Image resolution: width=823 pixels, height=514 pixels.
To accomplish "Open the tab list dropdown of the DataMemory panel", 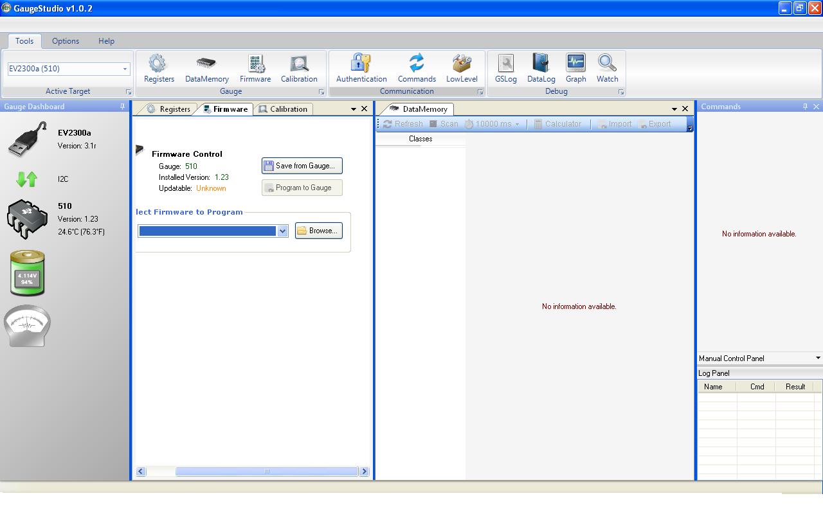I will (x=674, y=109).
